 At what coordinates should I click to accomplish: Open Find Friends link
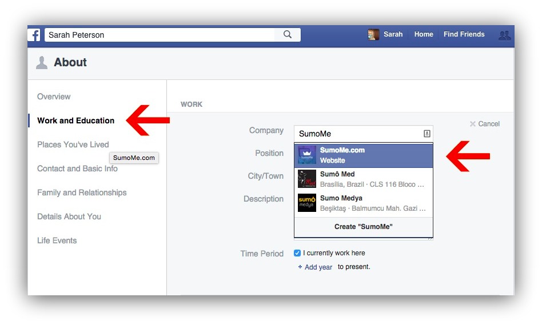(464, 34)
